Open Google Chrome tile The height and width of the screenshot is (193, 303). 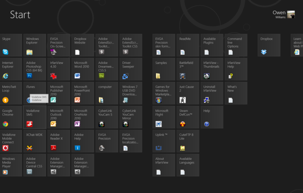pos(11,117)
